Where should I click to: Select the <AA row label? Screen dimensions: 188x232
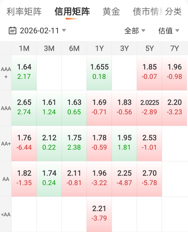[x=6, y=215]
